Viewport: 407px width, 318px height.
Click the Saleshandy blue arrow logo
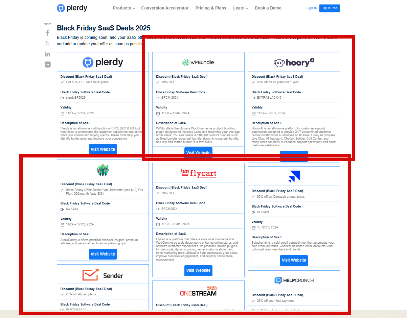pos(294,176)
